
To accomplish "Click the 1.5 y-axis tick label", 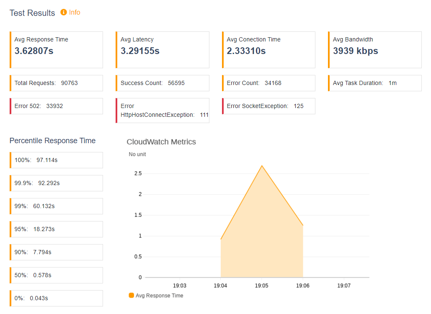I will click(x=138, y=215).
